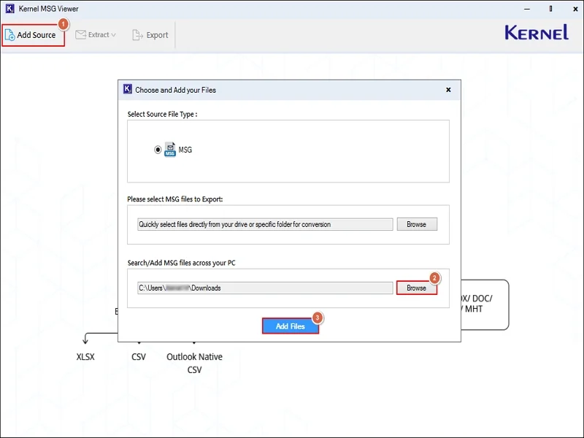Click the Add Source toolbar icon
Image resolution: width=584 pixels, height=438 pixels.
[x=10, y=34]
